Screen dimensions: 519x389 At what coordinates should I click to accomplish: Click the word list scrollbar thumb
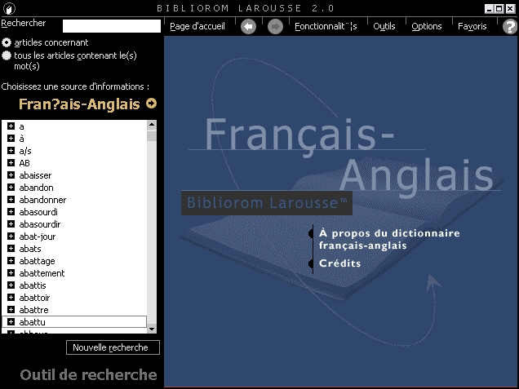point(152,135)
